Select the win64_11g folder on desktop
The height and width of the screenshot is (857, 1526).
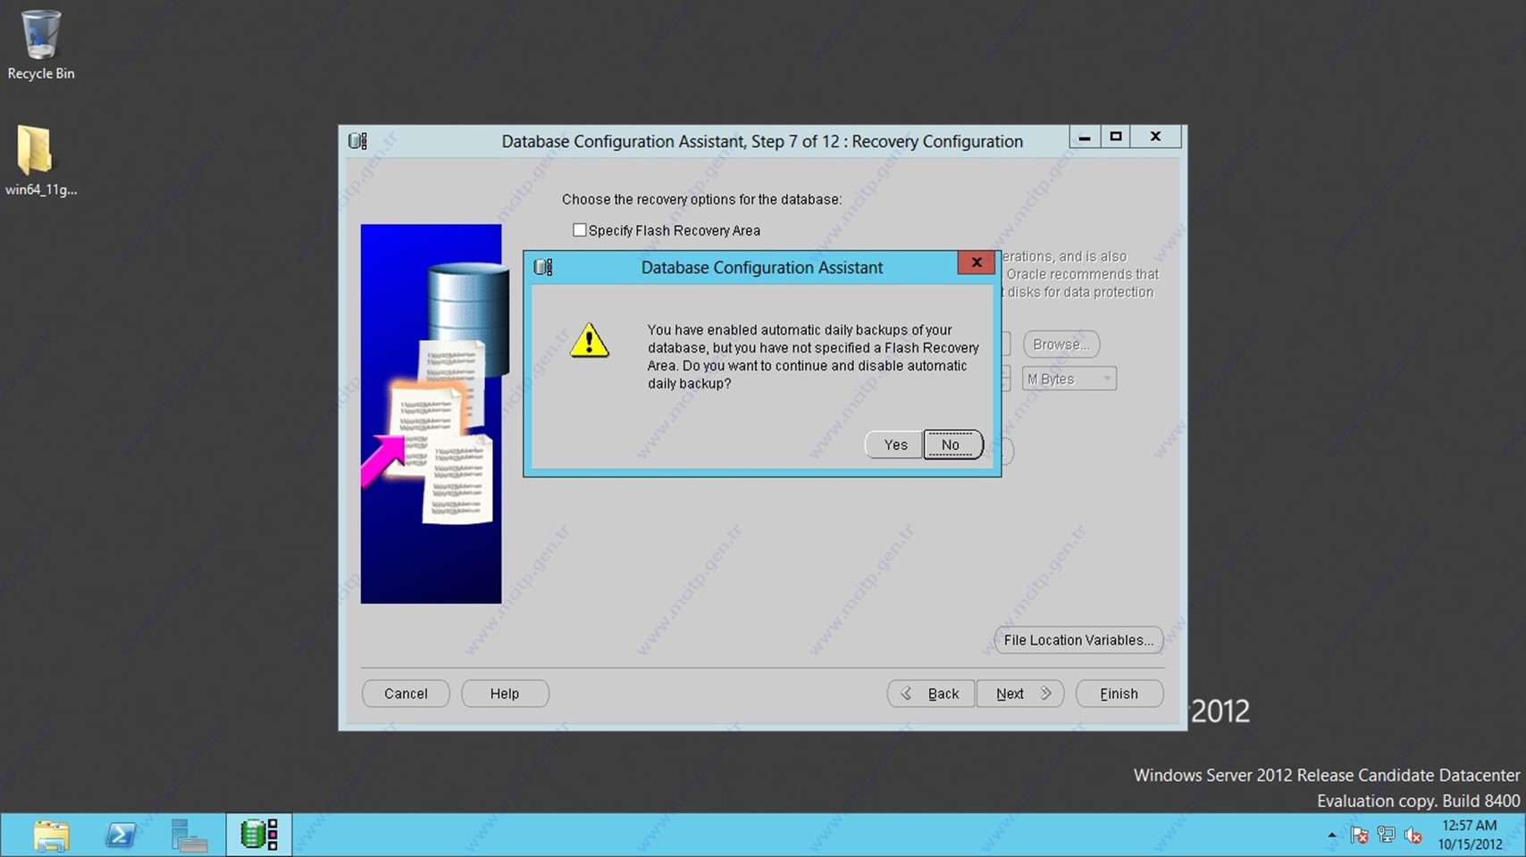coord(41,161)
